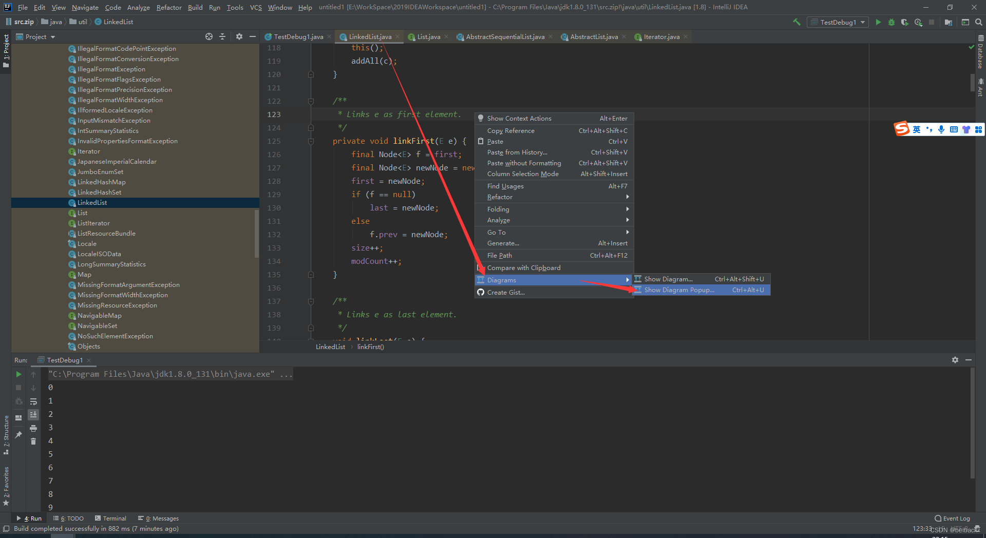Viewport: 986px width, 538px height.
Task: Collapse all in Project panel
Action: tap(222, 36)
